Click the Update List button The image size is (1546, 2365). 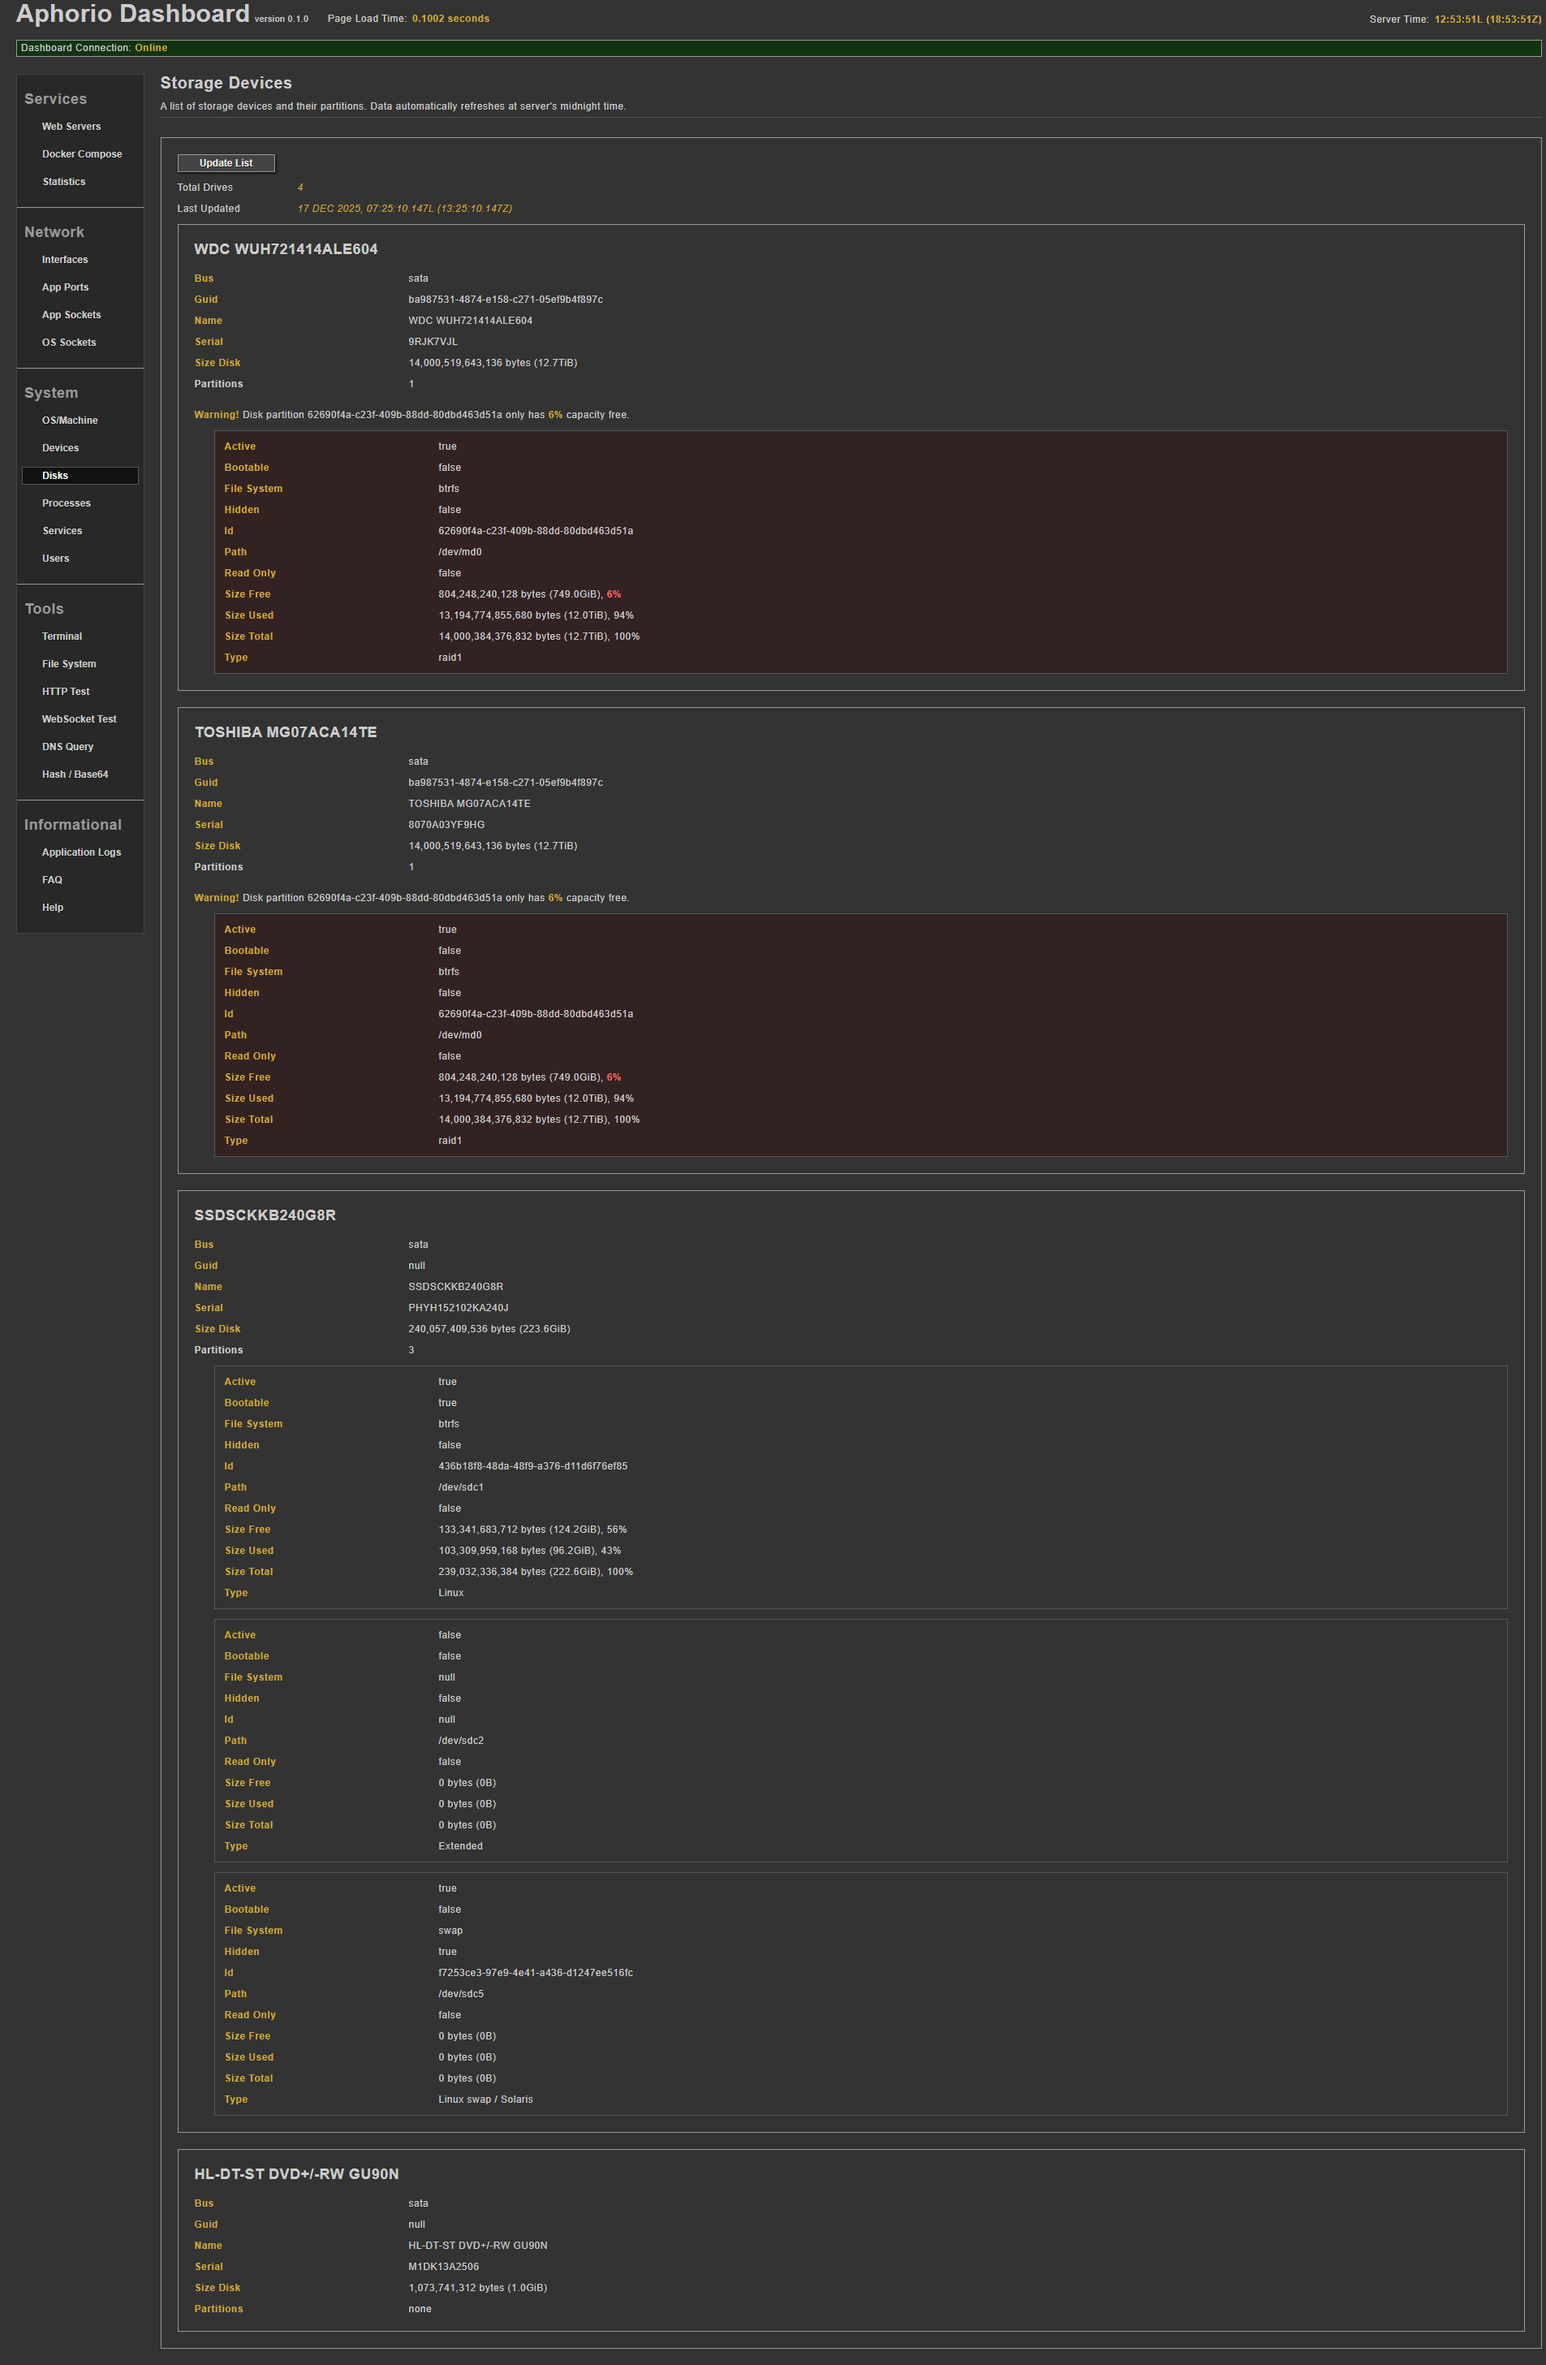[226, 163]
